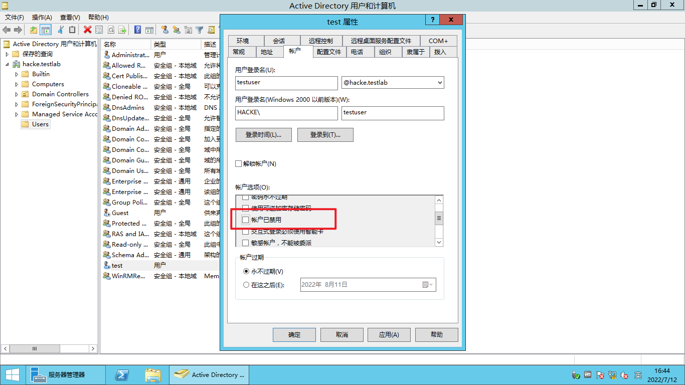685x385 pixels.
Task: Open the account expiry date picker dropdown
Action: (427, 285)
